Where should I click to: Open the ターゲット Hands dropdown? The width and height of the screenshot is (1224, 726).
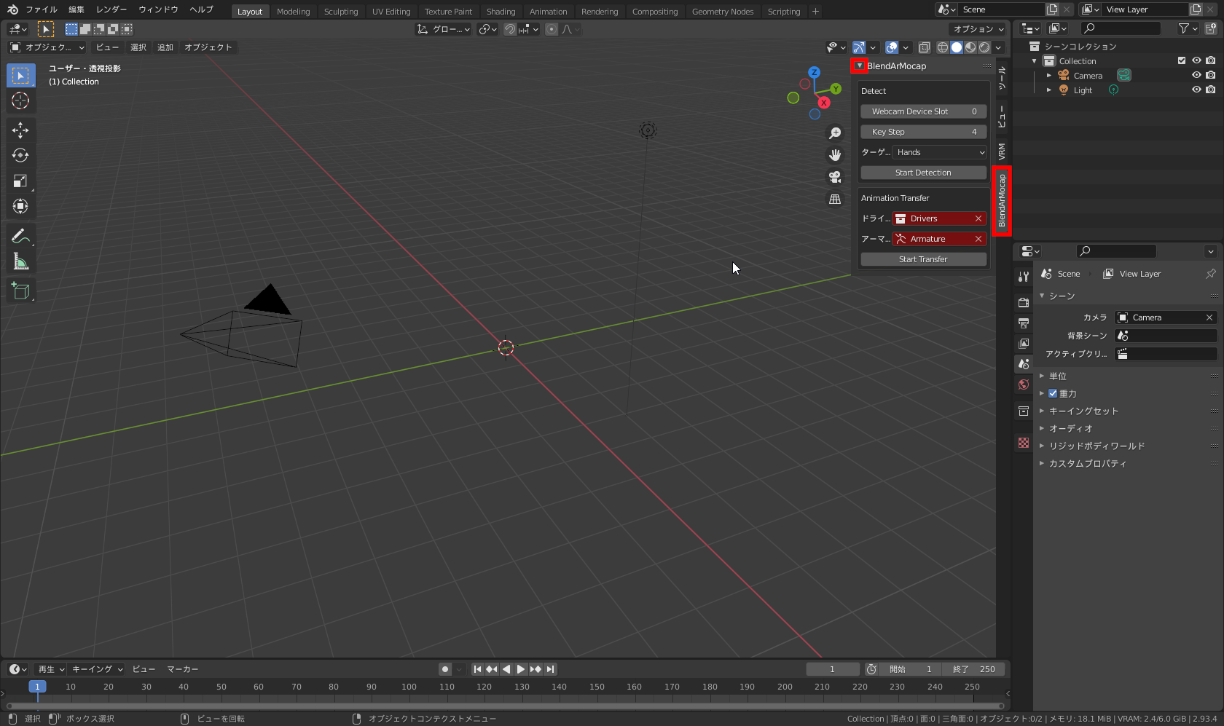[940, 152]
